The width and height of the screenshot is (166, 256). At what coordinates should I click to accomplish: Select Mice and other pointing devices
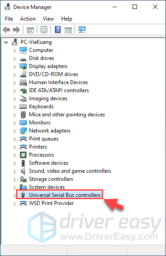[67, 115]
